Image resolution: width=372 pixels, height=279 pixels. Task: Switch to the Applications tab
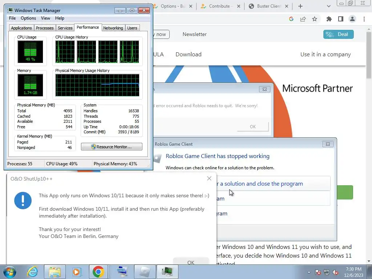click(21, 28)
